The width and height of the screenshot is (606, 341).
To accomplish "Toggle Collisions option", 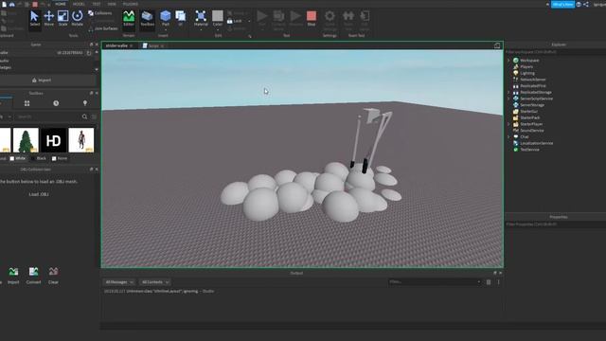I will click(99, 13).
